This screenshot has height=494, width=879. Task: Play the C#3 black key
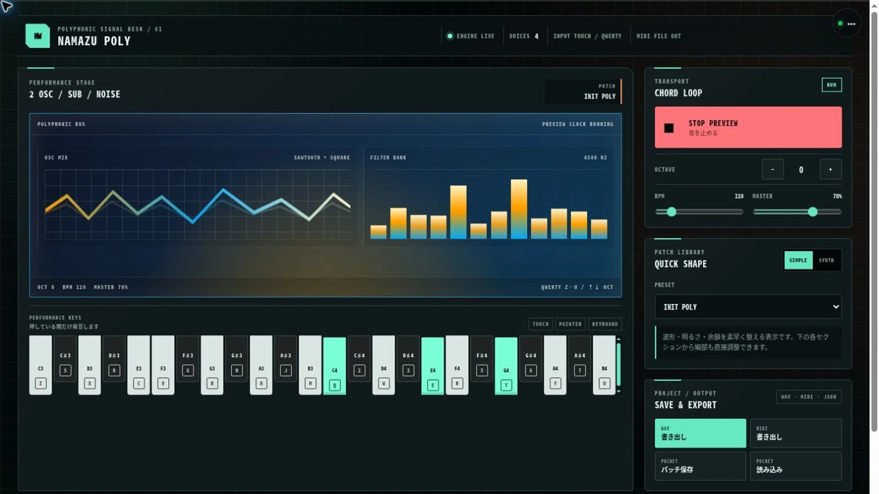tap(65, 358)
